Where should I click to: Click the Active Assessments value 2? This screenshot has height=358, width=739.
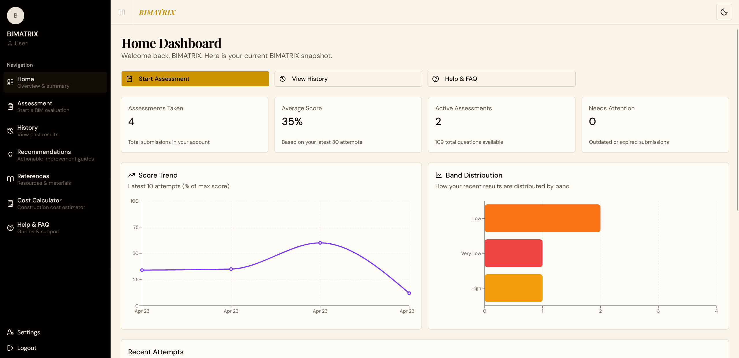(438, 122)
